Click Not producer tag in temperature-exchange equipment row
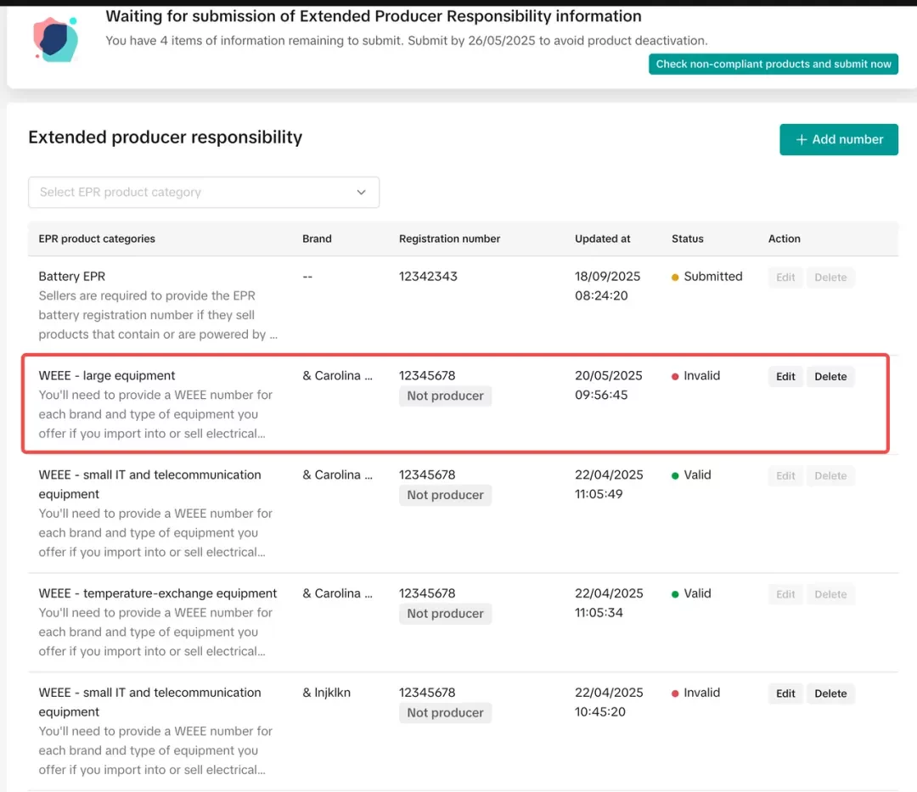This screenshot has height=792, width=917. click(x=445, y=614)
